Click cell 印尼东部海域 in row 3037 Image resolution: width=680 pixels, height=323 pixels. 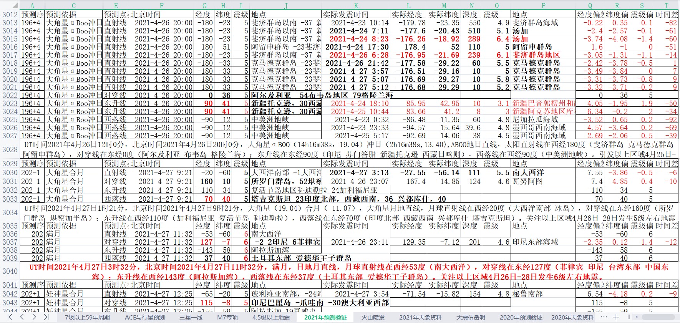[x=544, y=242]
